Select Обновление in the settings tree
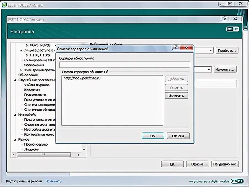249x187 pixels. click(28, 75)
